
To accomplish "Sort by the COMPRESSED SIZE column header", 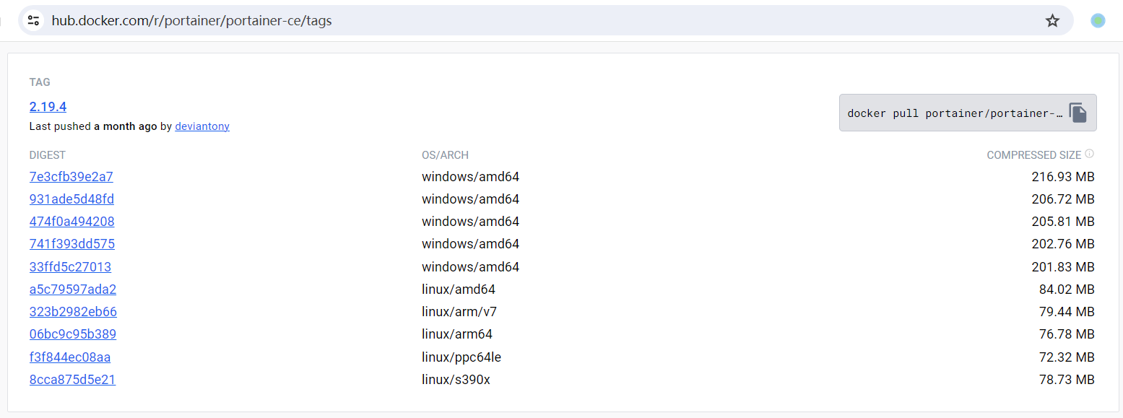I will [x=1035, y=154].
